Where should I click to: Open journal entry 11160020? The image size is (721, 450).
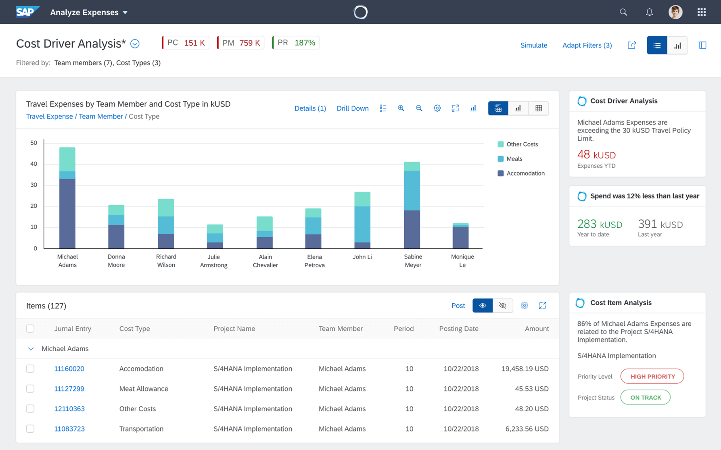(x=69, y=369)
